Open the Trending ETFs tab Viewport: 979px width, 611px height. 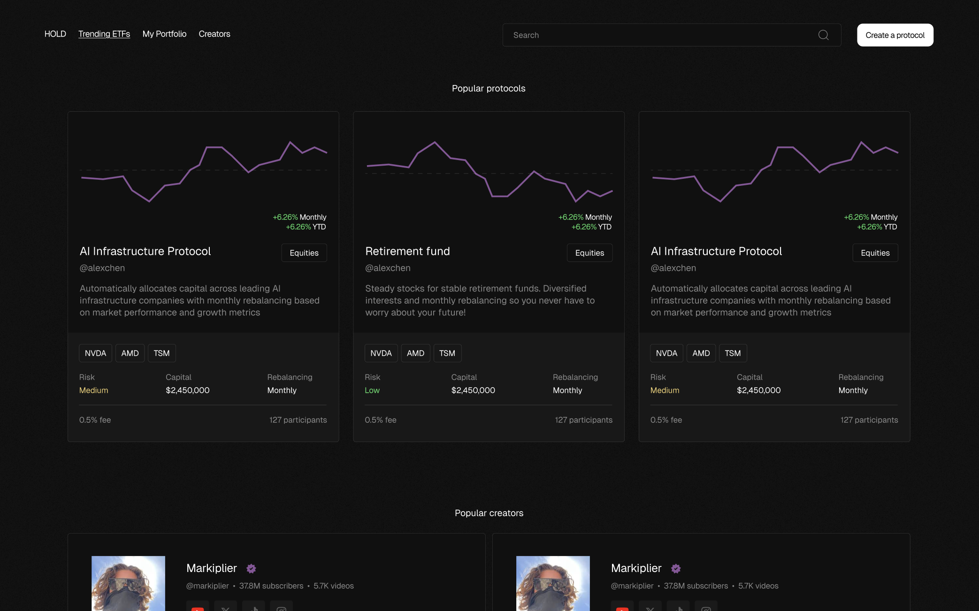coord(104,34)
